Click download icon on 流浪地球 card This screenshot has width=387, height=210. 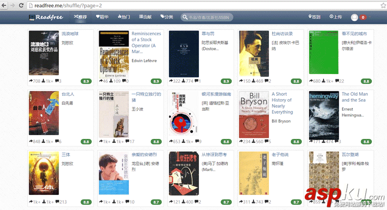click(x=44, y=81)
